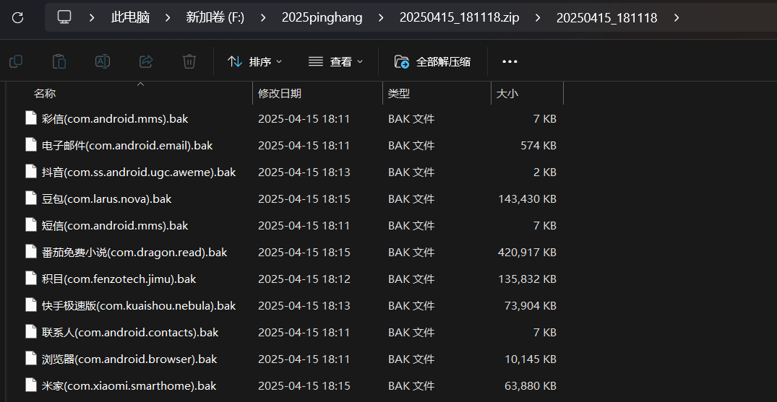This screenshot has width=777, height=402.
Task: Click file icon of 抖音 backup
Action: click(30, 172)
